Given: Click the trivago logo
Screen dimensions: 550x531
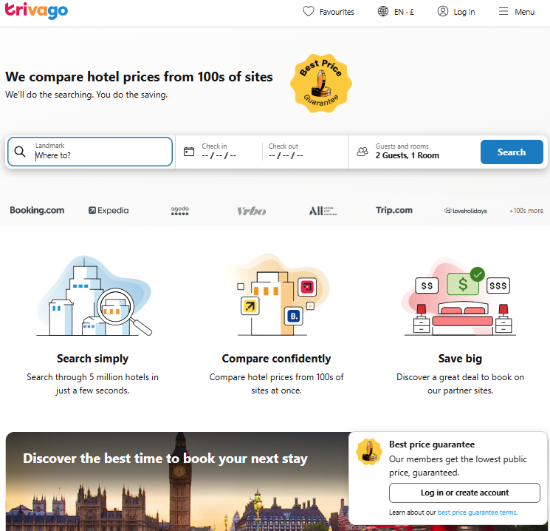Looking at the screenshot, I should click(36, 10).
